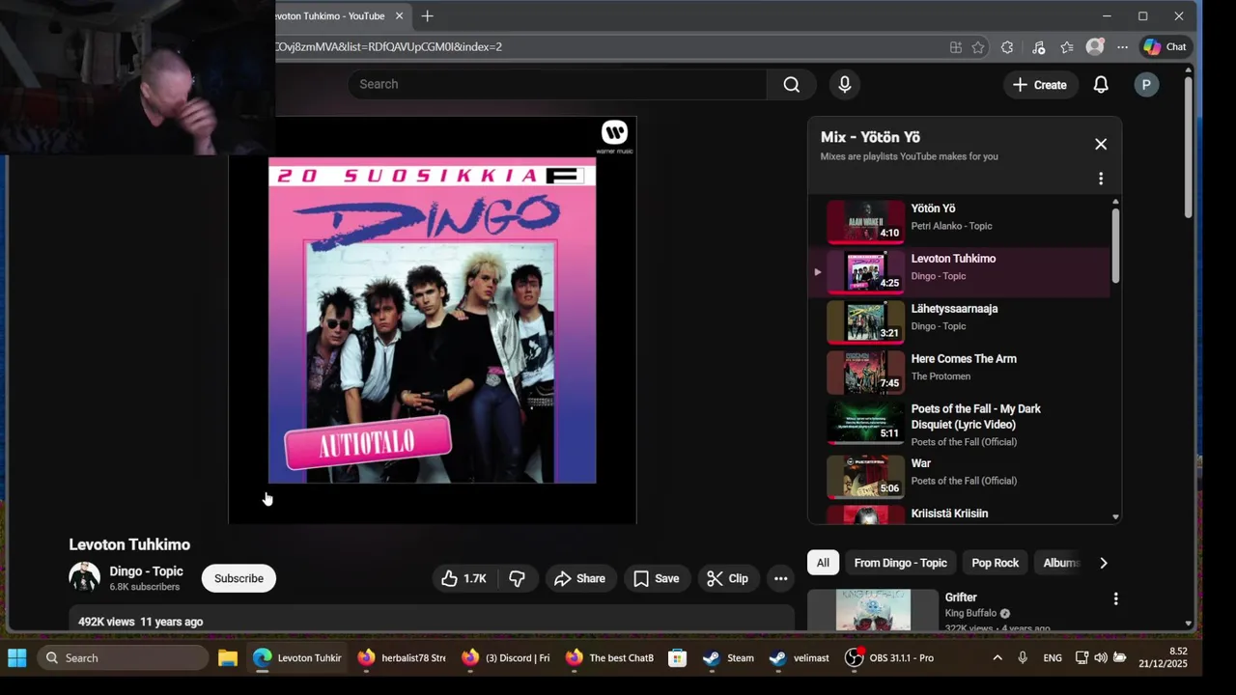Open more actions menu beside the Clip button

pos(780,578)
